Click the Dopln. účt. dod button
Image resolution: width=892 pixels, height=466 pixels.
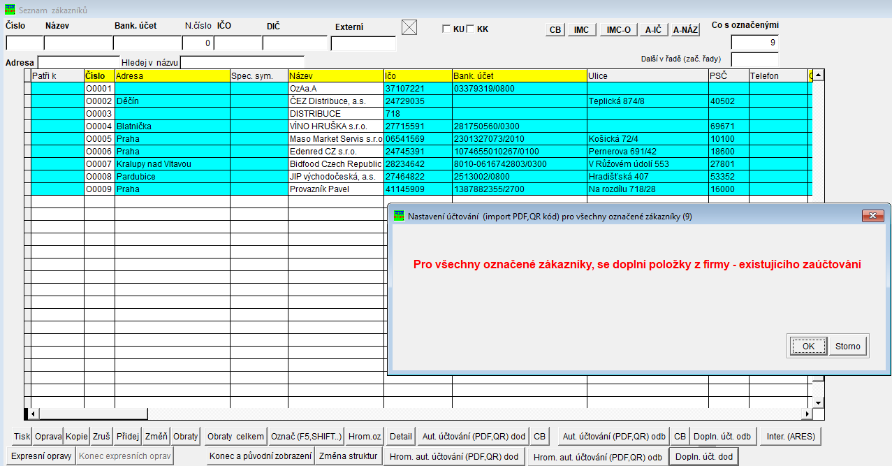[703, 457]
